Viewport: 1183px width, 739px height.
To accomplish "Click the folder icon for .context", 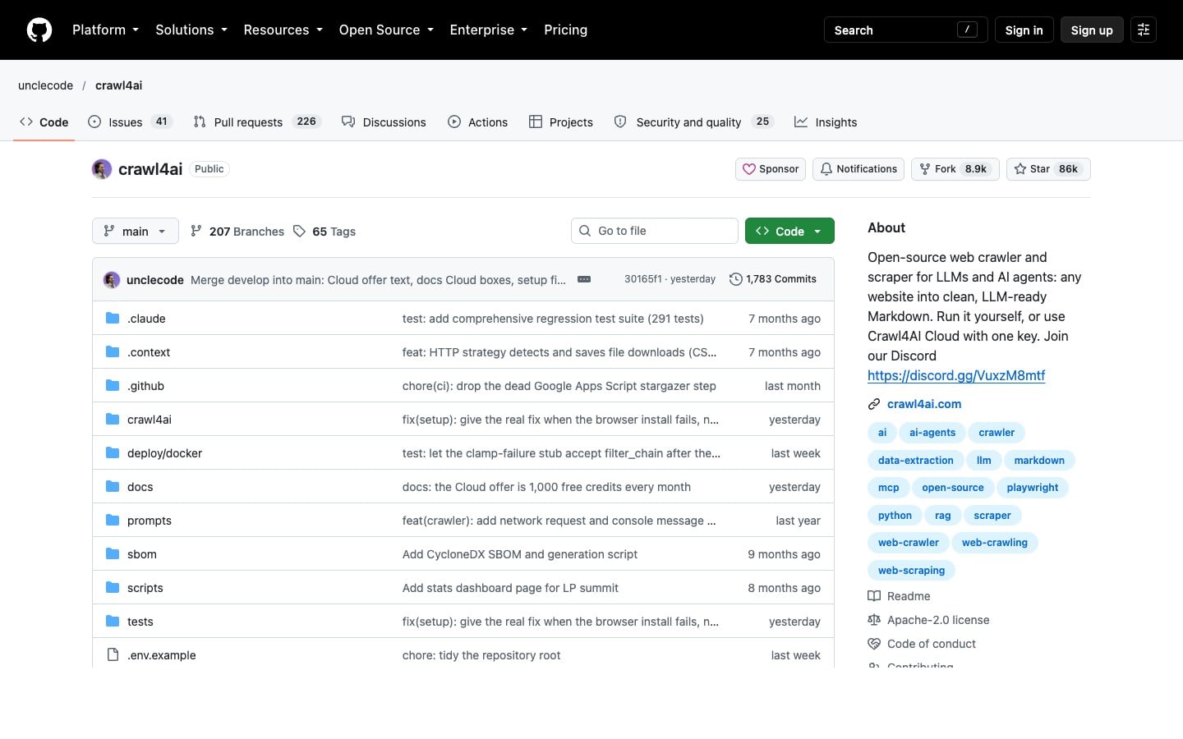I will click(113, 351).
